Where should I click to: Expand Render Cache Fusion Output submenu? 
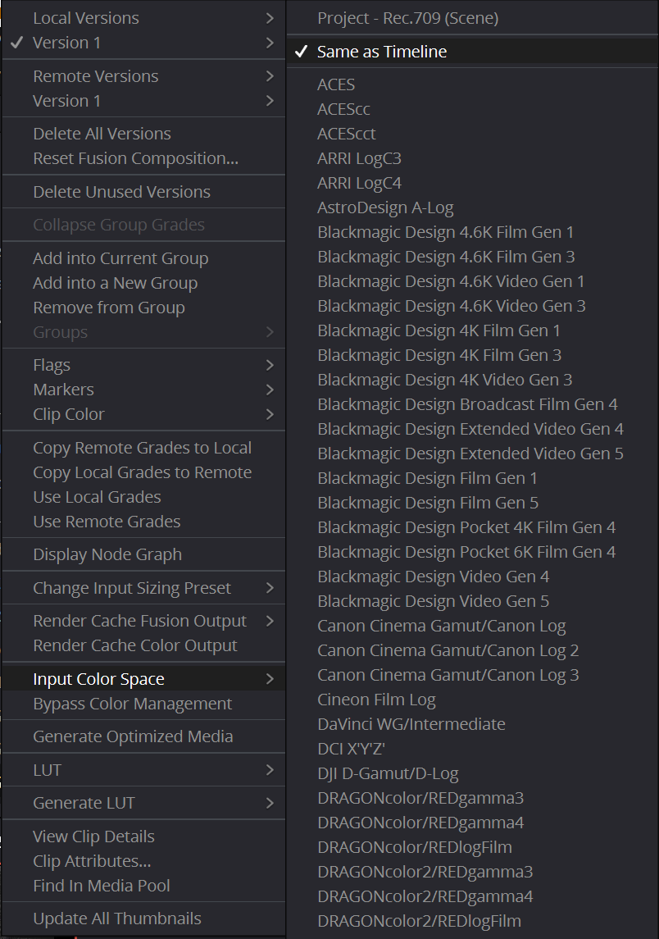click(x=143, y=621)
